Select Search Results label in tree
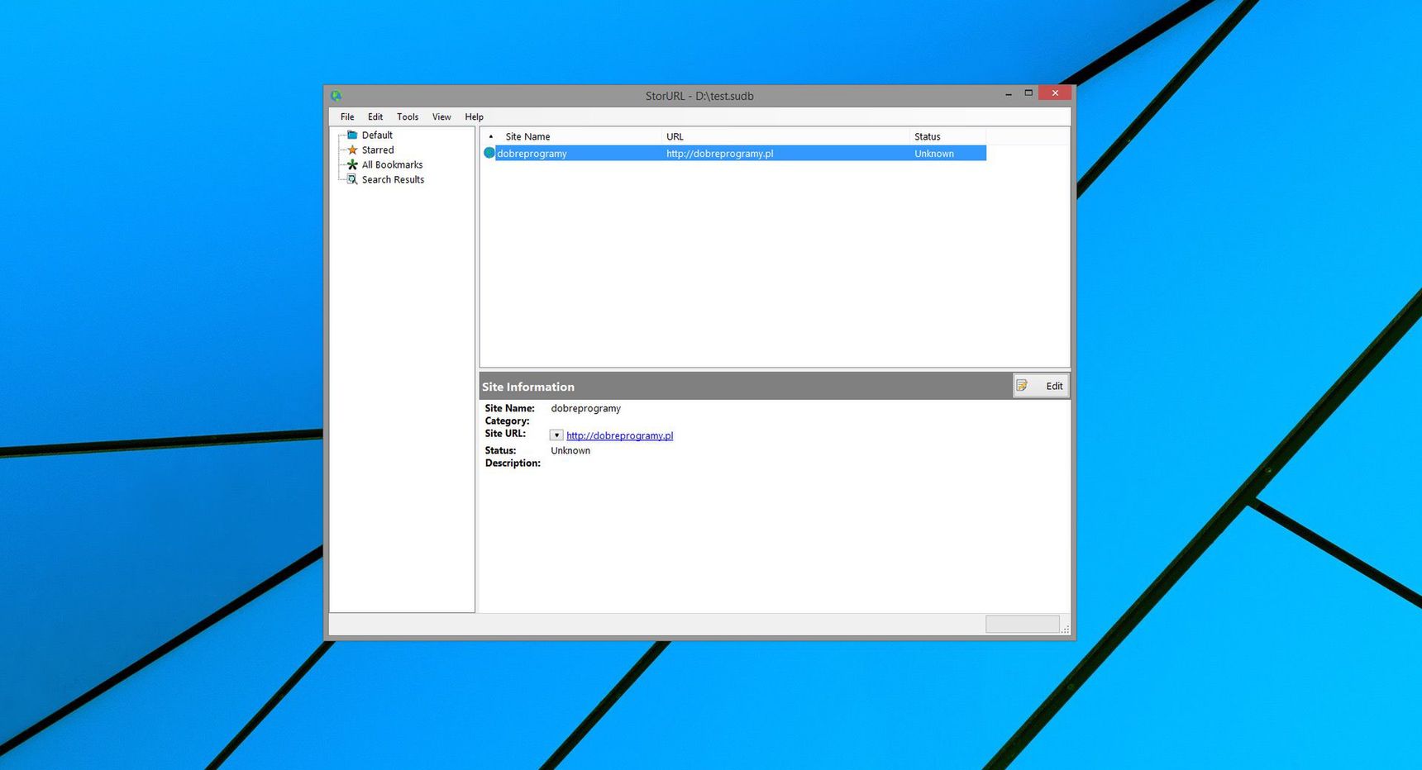This screenshot has height=770, width=1422. click(x=393, y=179)
